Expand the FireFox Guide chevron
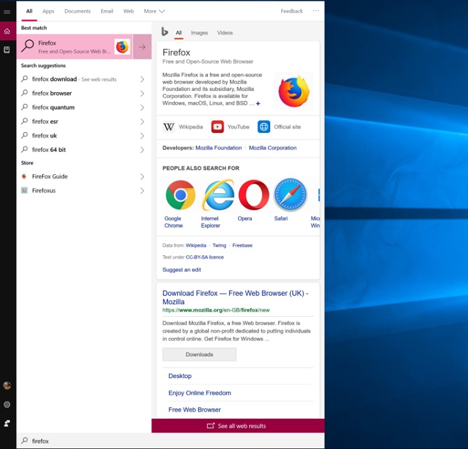468x449 pixels. click(x=142, y=176)
